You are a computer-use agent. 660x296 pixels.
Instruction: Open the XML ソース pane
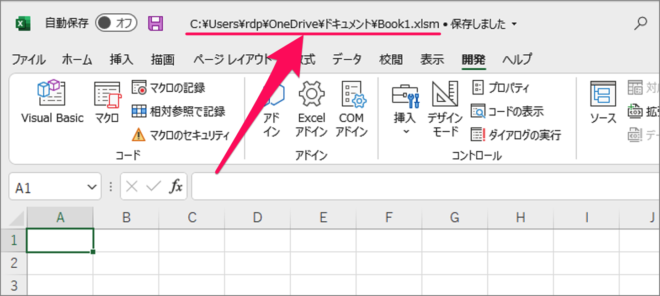click(x=603, y=103)
